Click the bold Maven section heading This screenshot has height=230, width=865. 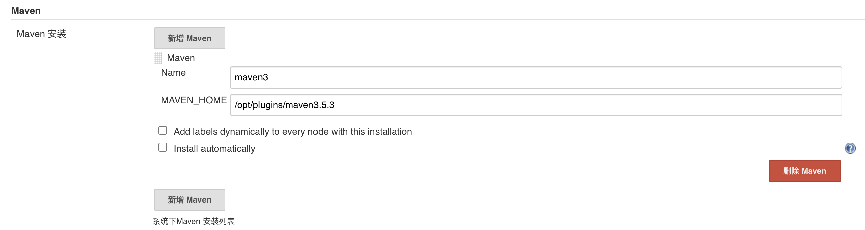[26, 11]
